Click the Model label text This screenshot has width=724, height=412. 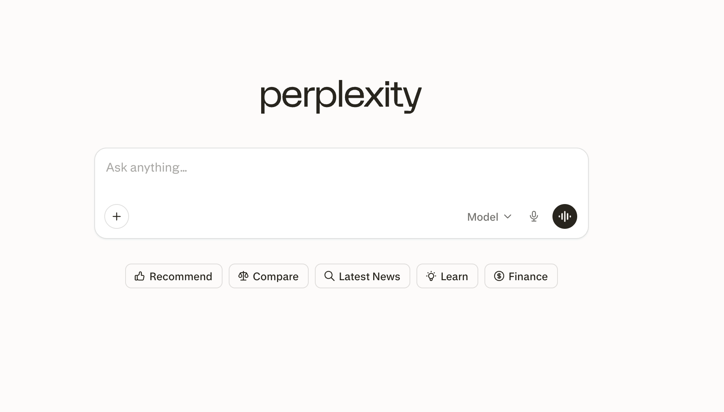(x=483, y=217)
